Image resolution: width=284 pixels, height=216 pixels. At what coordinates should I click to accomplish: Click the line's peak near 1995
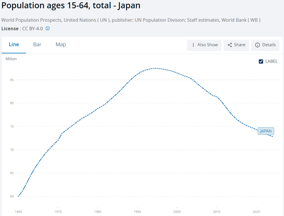point(155,68)
